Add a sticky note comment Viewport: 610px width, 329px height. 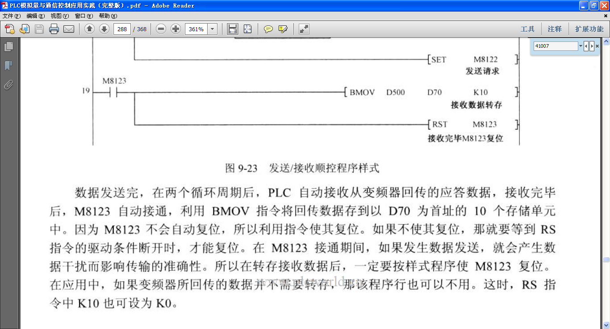click(x=268, y=29)
